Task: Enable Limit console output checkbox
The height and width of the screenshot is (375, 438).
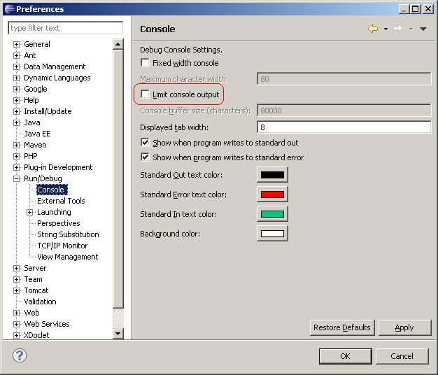Action: pyautogui.click(x=145, y=94)
